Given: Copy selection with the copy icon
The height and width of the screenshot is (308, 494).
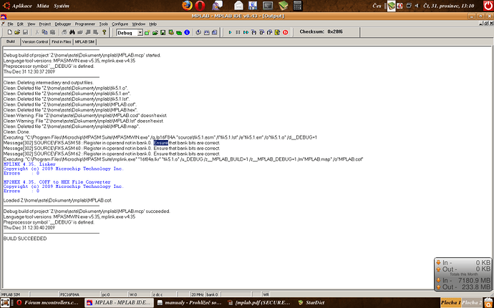Looking at the screenshot, I should coord(44,32).
